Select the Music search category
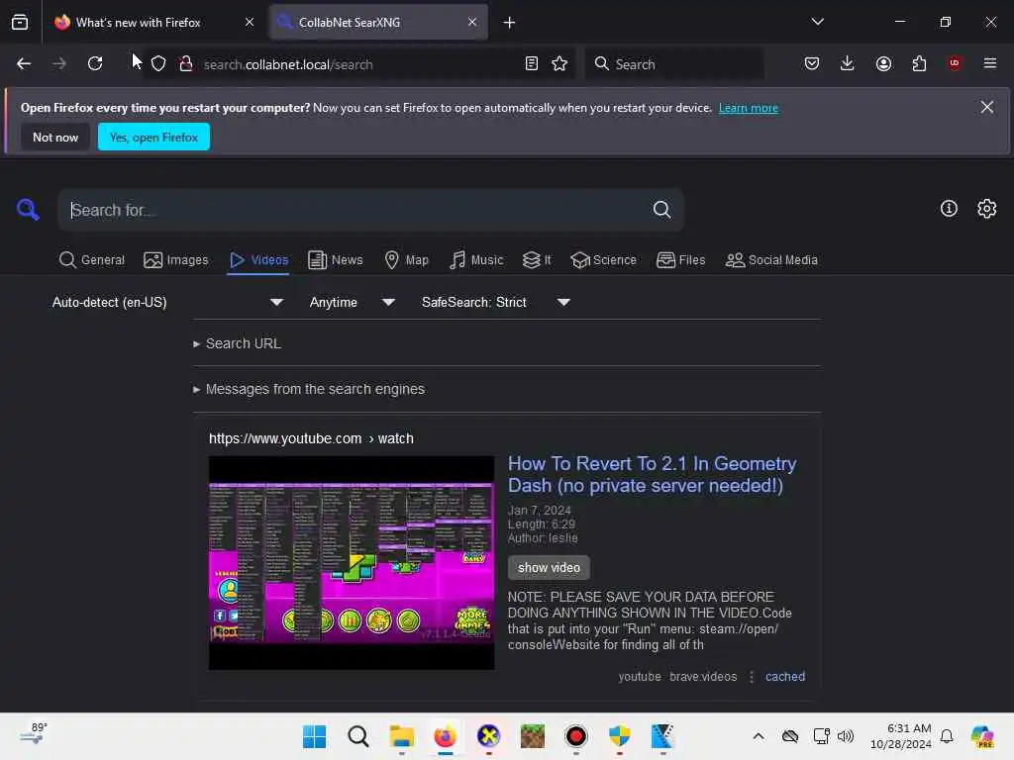The height and width of the screenshot is (760, 1014). 476,260
